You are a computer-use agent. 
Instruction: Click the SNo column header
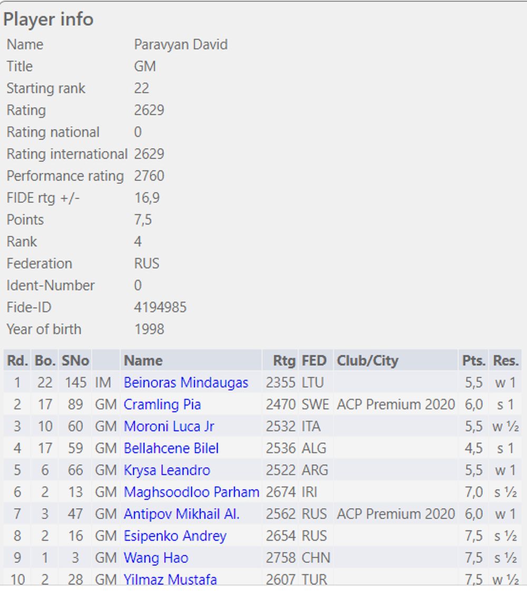[75, 361]
